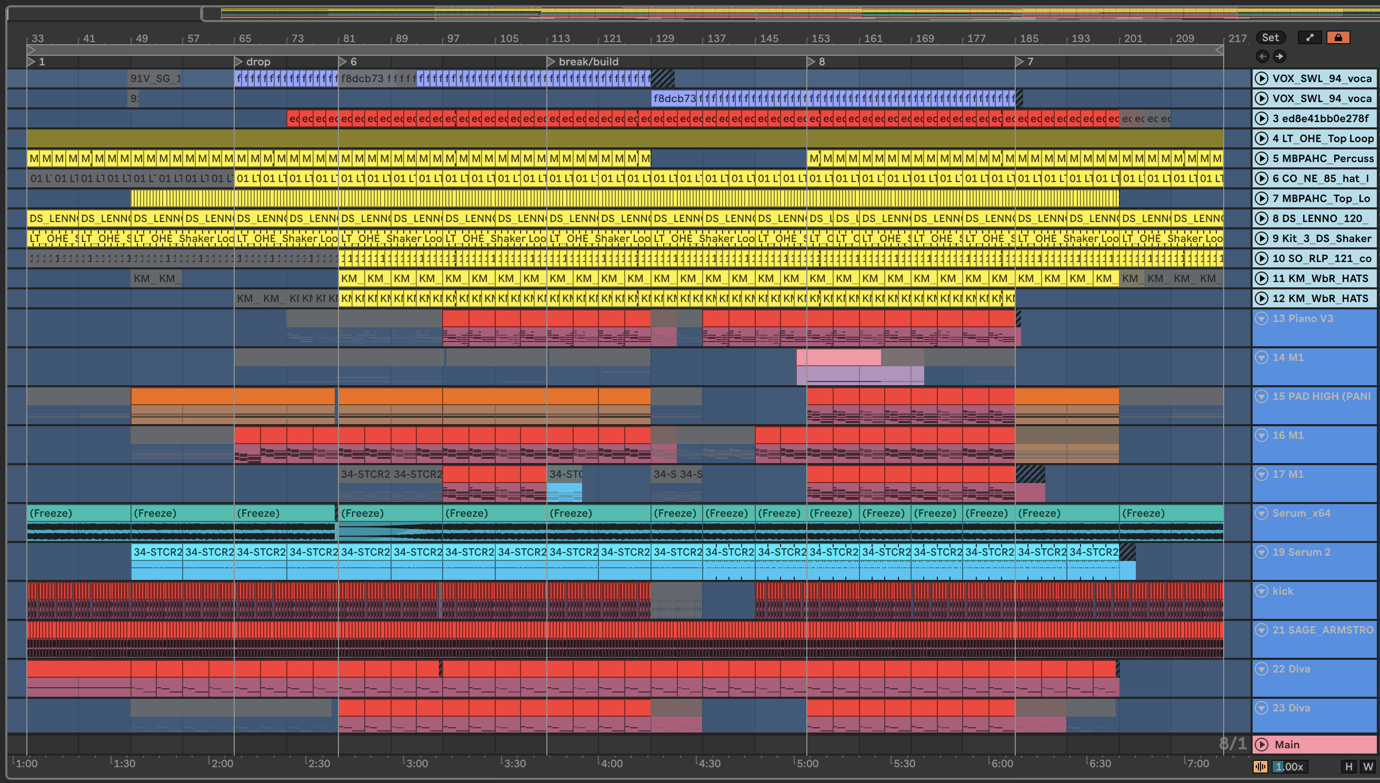The height and width of the screenshot is (783, 1380).
Task: Click the 19 Serum 2 track name
Action: [1301, 553]
